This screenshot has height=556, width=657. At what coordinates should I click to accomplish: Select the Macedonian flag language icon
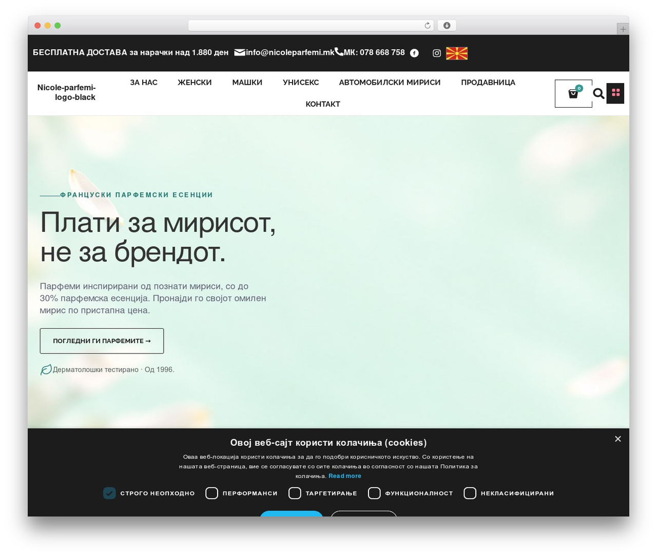pos(457,53)
